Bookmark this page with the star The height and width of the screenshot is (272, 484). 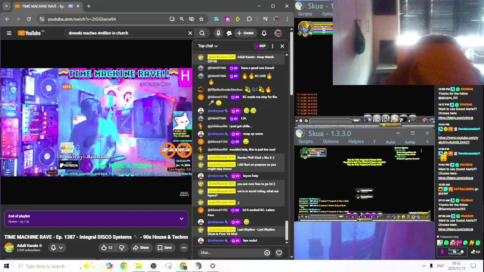[202, 19]
